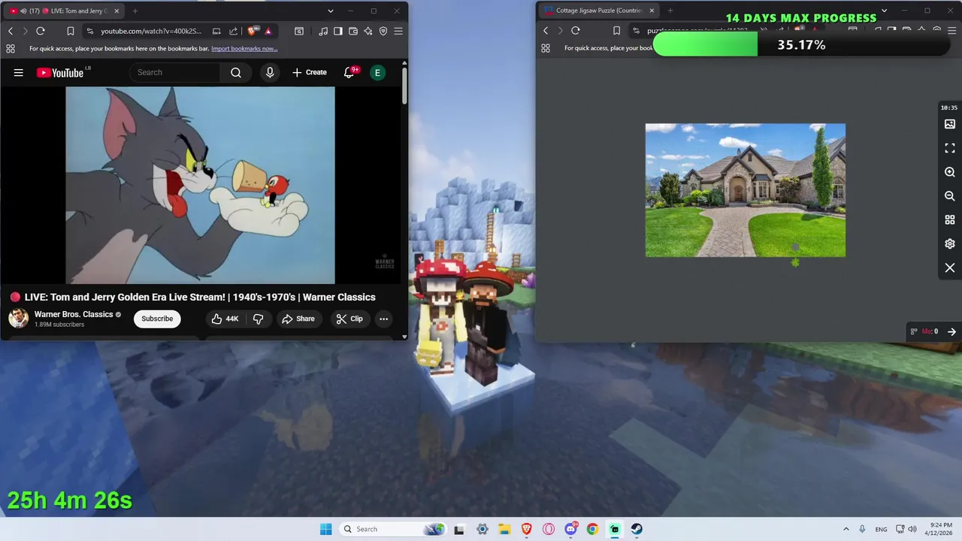Viewport: 962px width, 541px height.
Task: Open puzzle settings gear
Action: pos(950,244)
